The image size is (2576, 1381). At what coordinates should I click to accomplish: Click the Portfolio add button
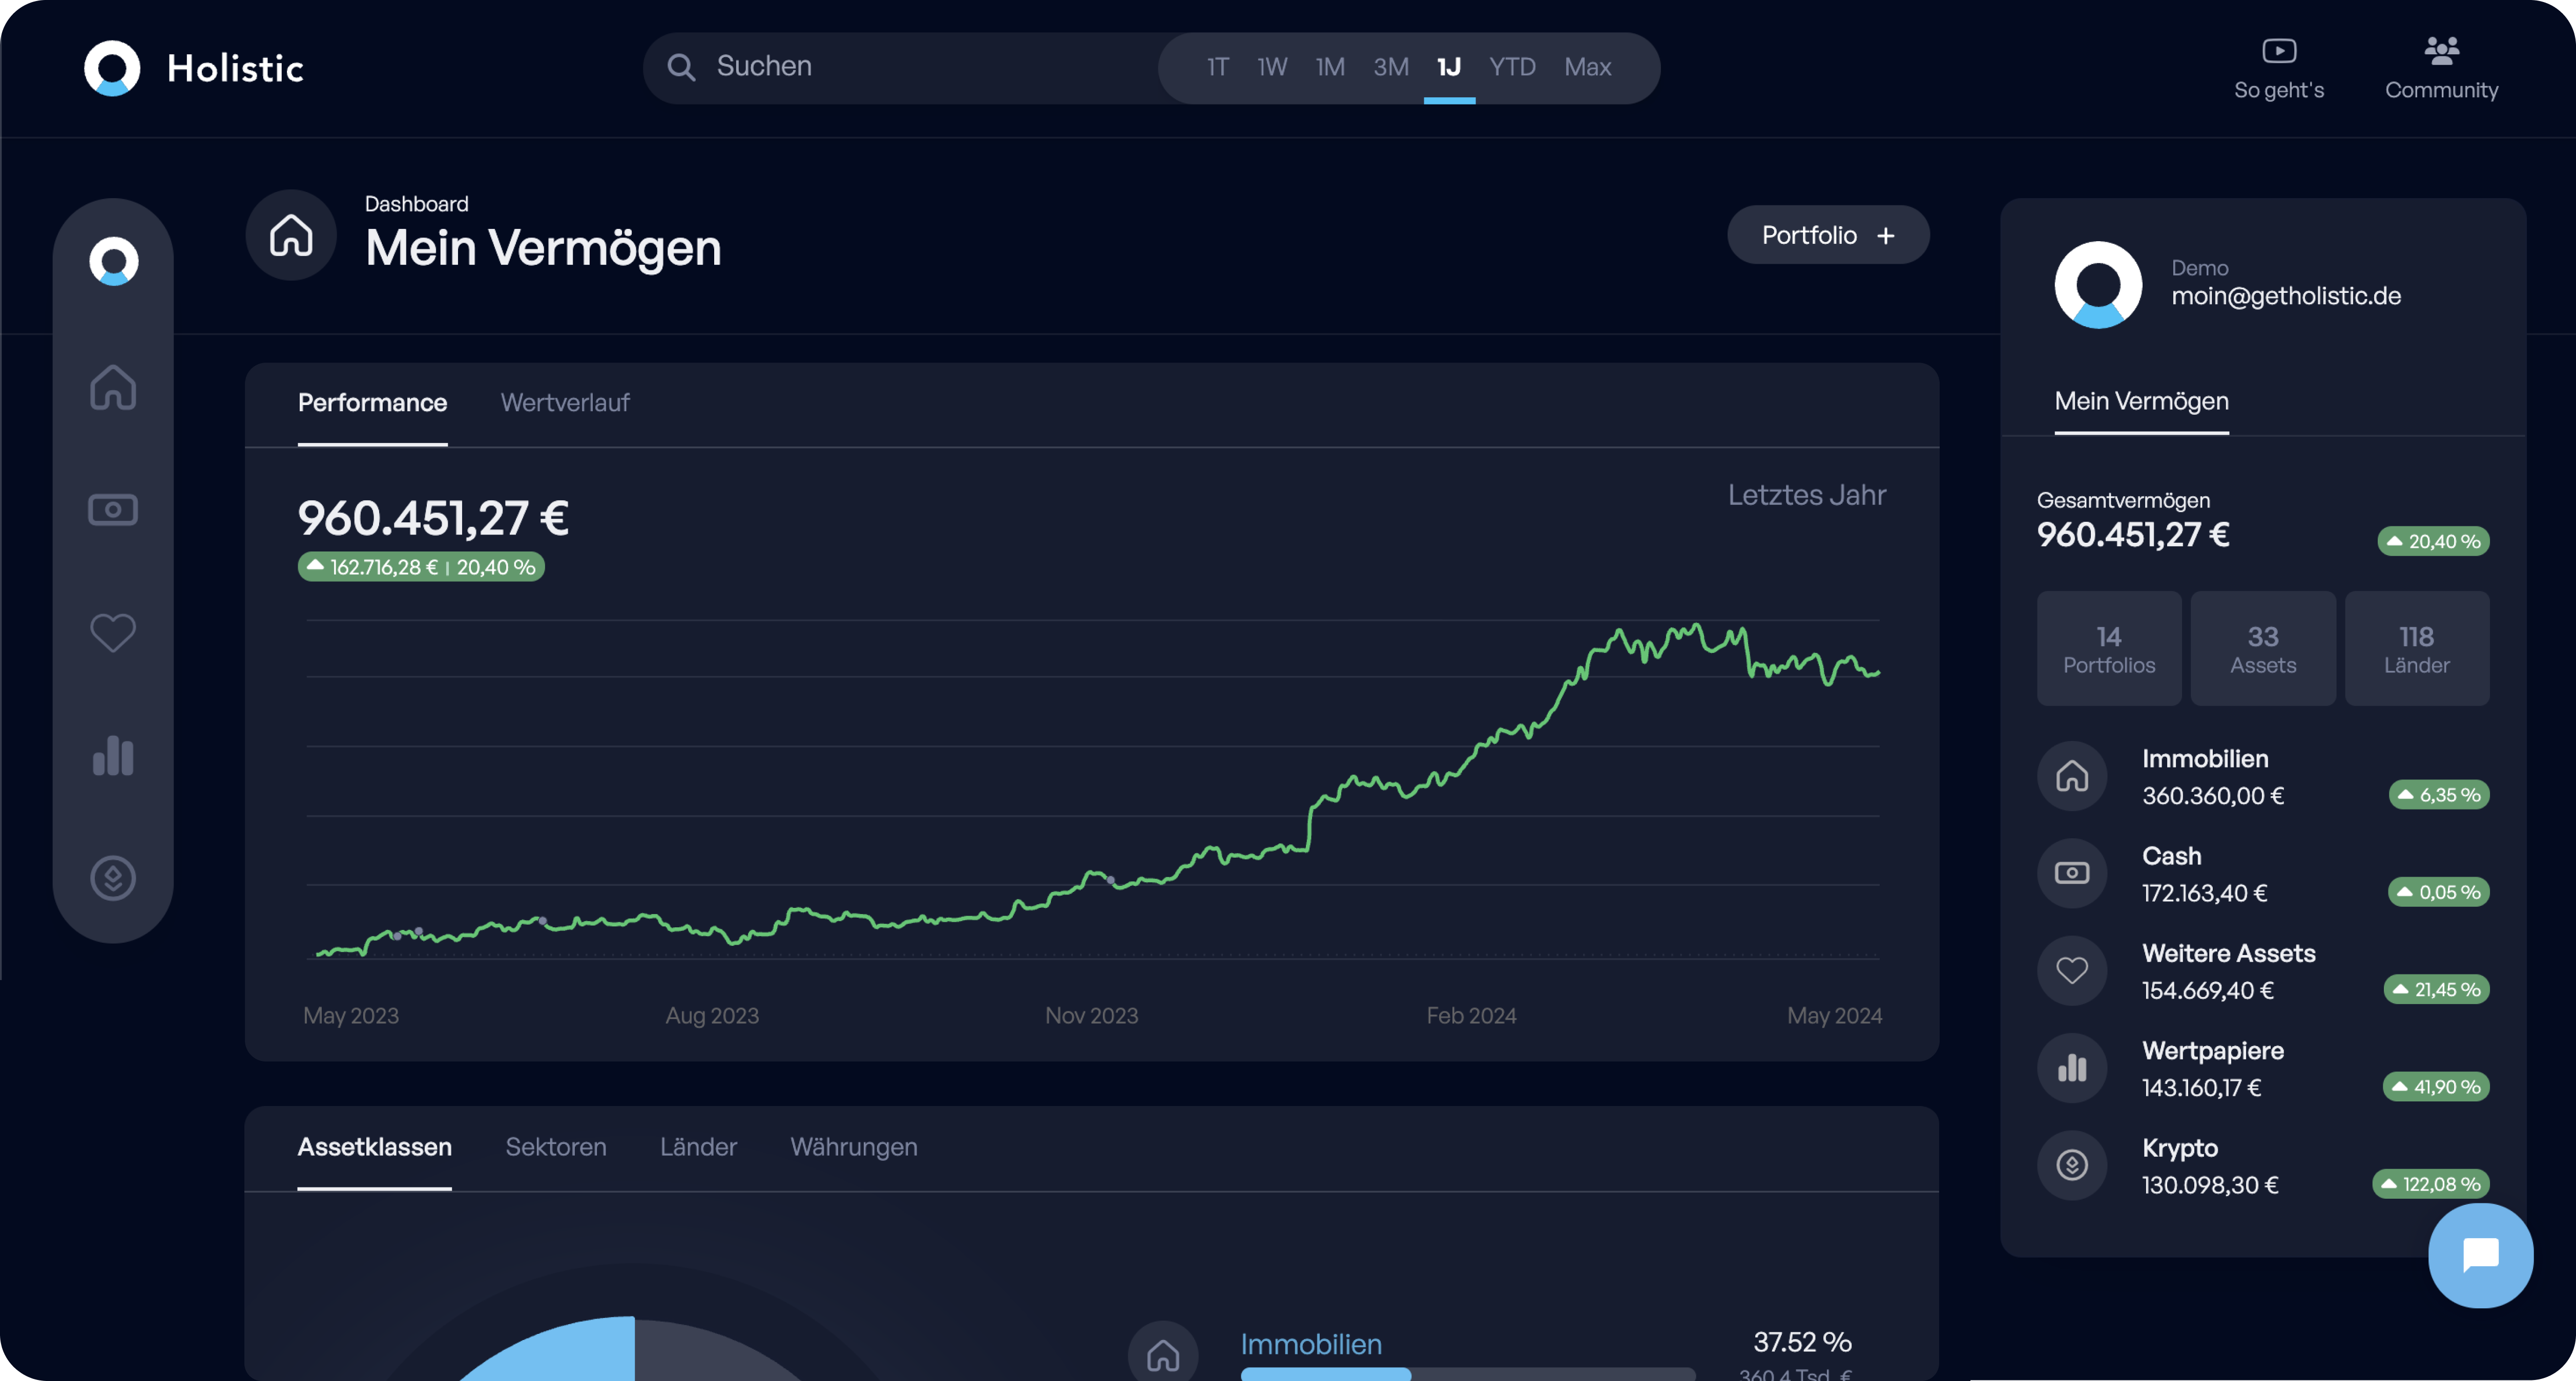point(1828,235)
